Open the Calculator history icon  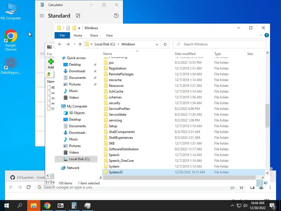[x=116, y=16]
